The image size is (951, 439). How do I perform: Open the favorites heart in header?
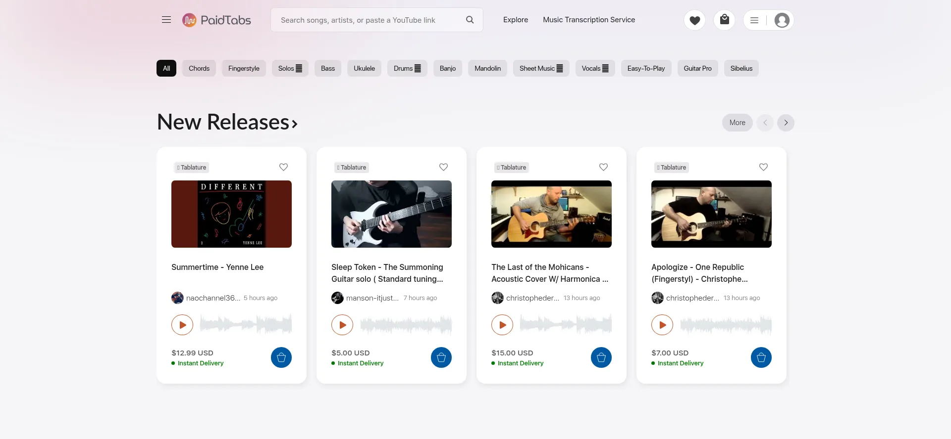tap(694, 20)
